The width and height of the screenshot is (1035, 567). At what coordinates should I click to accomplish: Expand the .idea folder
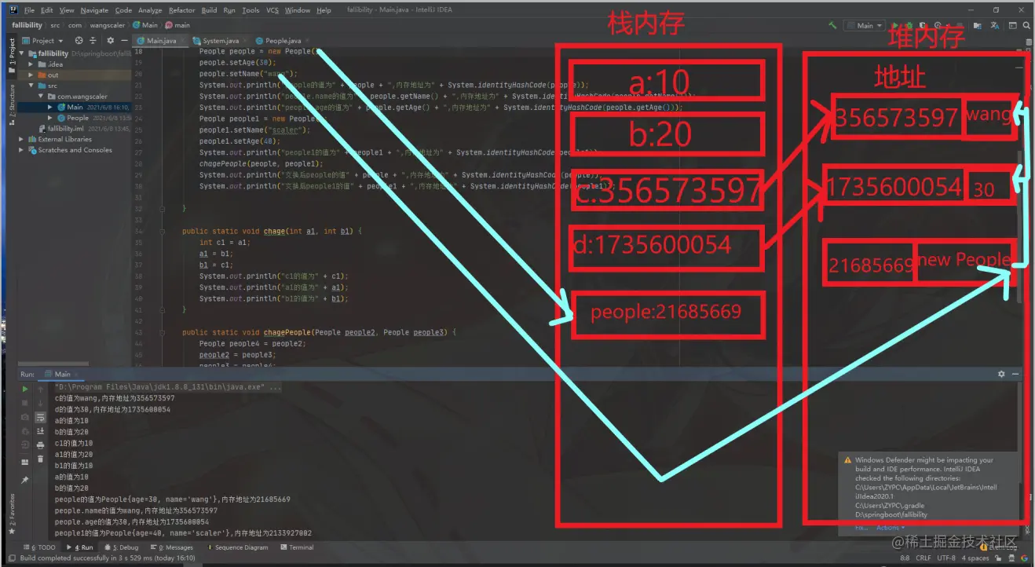[31, 64]
